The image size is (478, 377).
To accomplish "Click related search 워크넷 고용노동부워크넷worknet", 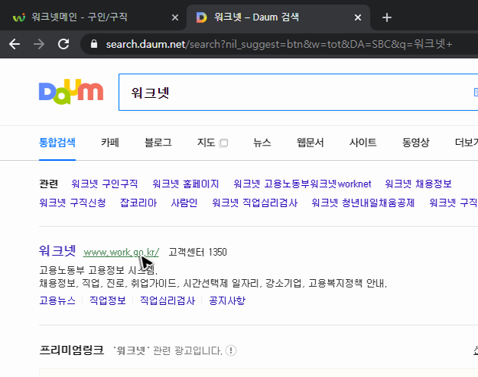I will point(302,184).
